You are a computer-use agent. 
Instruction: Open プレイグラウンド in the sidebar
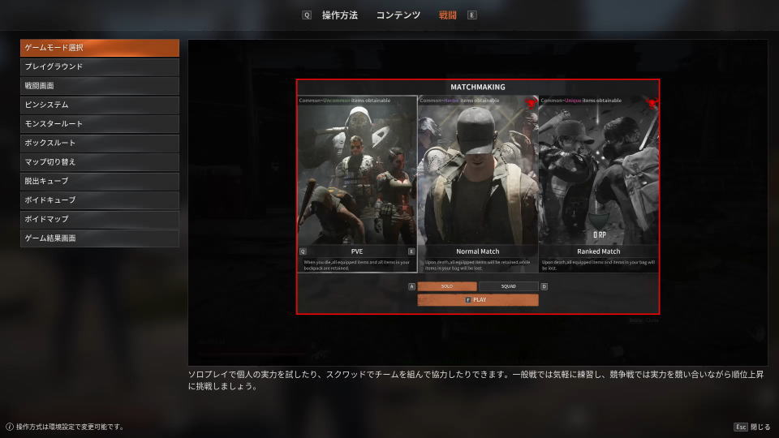coord(100,67)
